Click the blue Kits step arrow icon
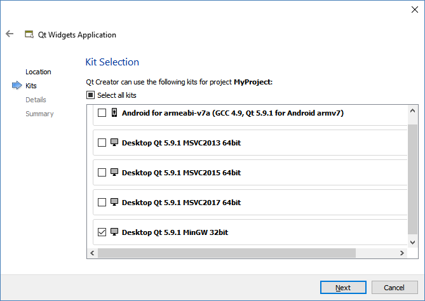 [x=17, y=86]
